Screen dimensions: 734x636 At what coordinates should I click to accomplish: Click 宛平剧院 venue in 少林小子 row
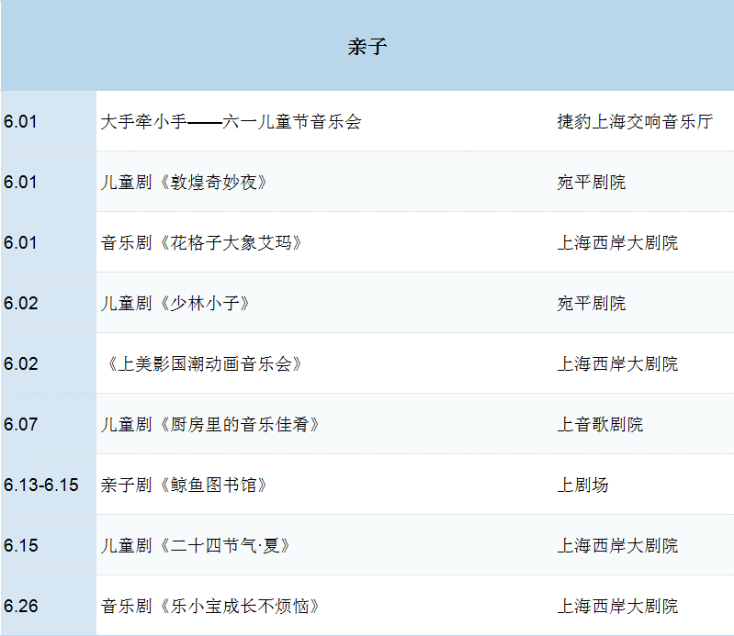592,303
